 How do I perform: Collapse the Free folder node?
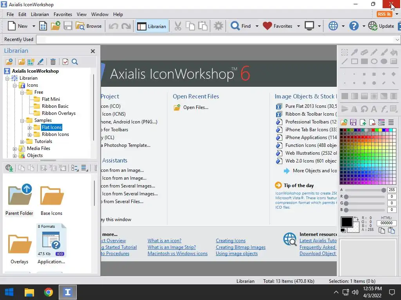pos(22,92)
